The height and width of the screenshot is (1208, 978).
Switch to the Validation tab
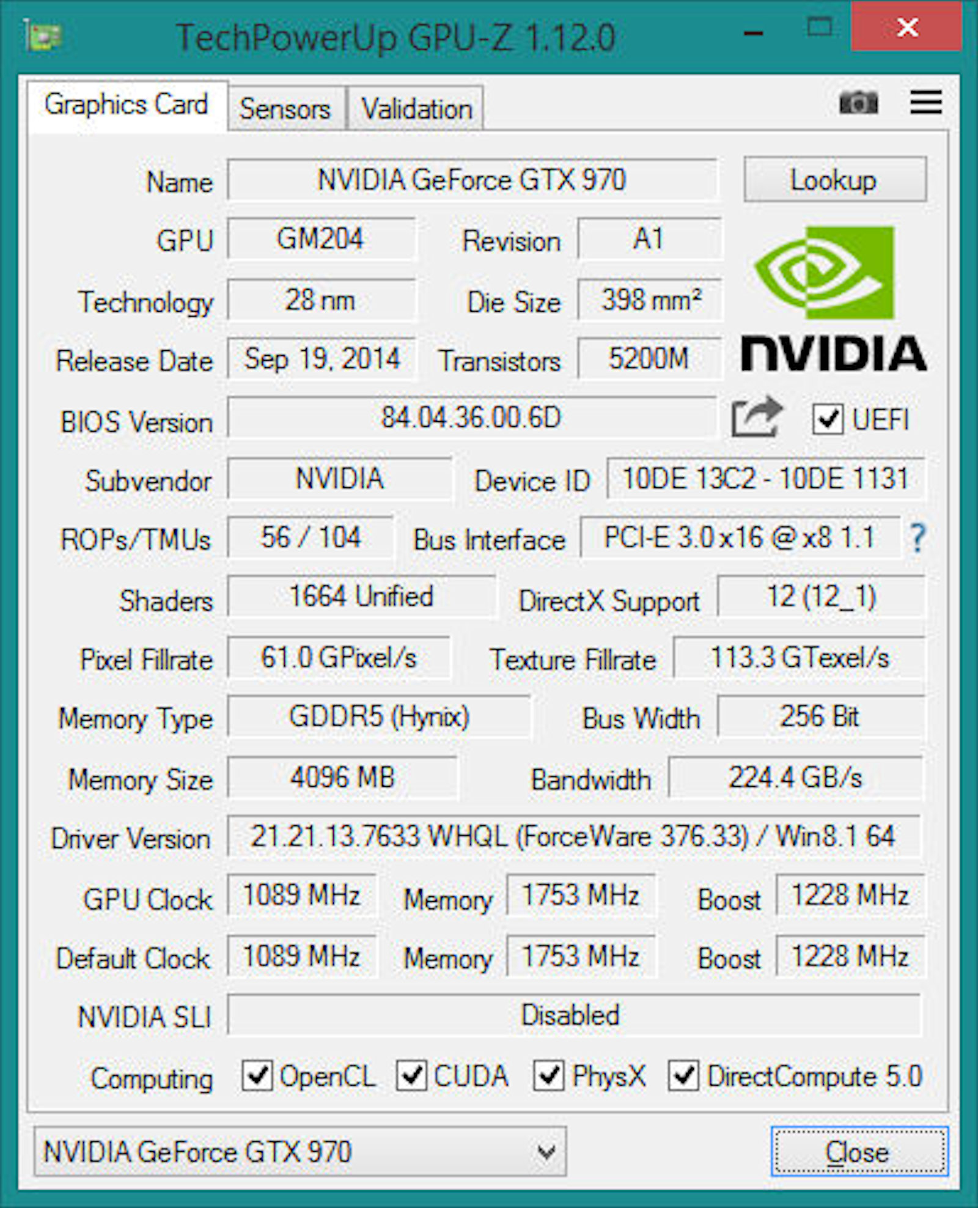point(416,109)
